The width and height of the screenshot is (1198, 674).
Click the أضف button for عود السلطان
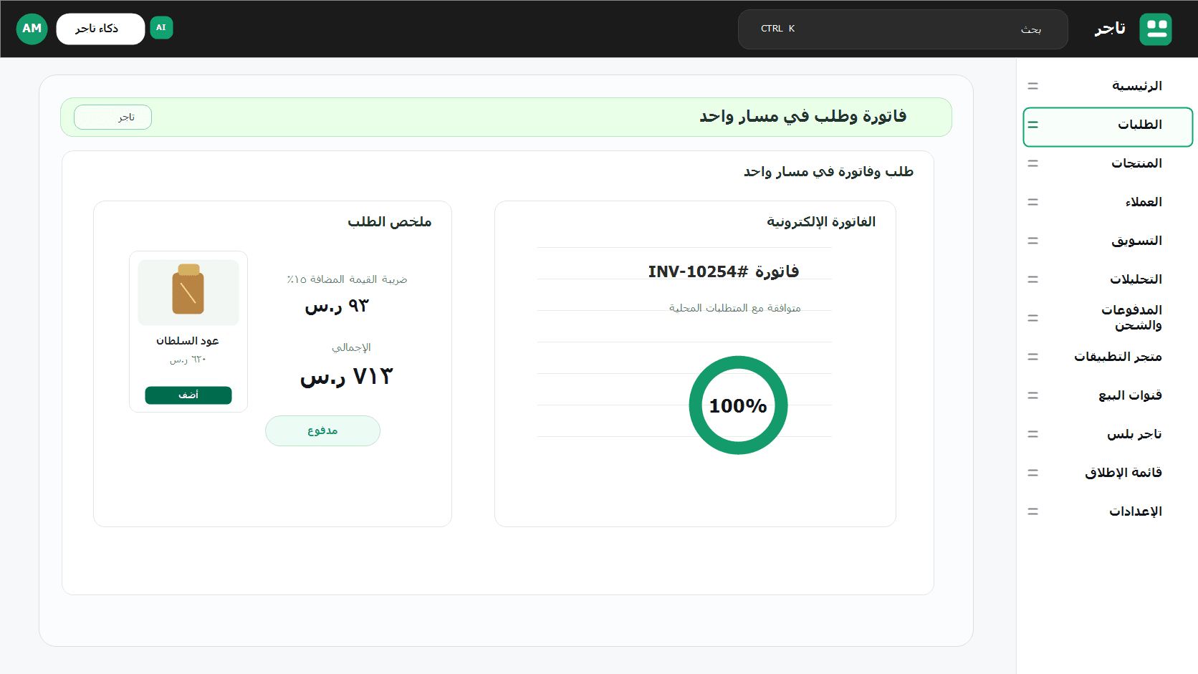(x=188, y=395)
